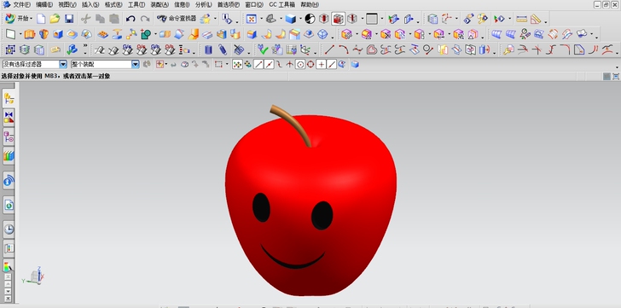Screen dimensions: 621x308
Task: Toggle the highlighted red section view icon
Action: pyautogui.click(x=338, y=19)
